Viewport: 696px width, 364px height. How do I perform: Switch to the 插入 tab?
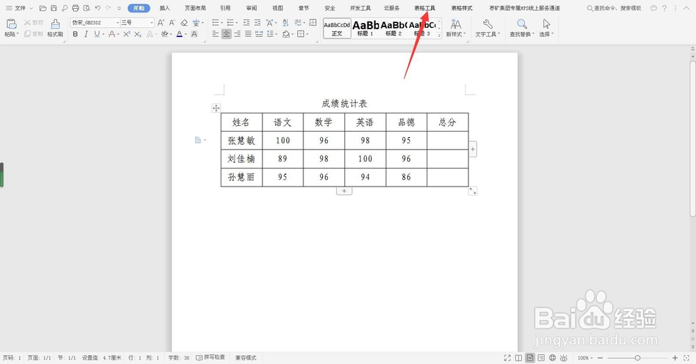pyautogui.click(x=165, y=8)
